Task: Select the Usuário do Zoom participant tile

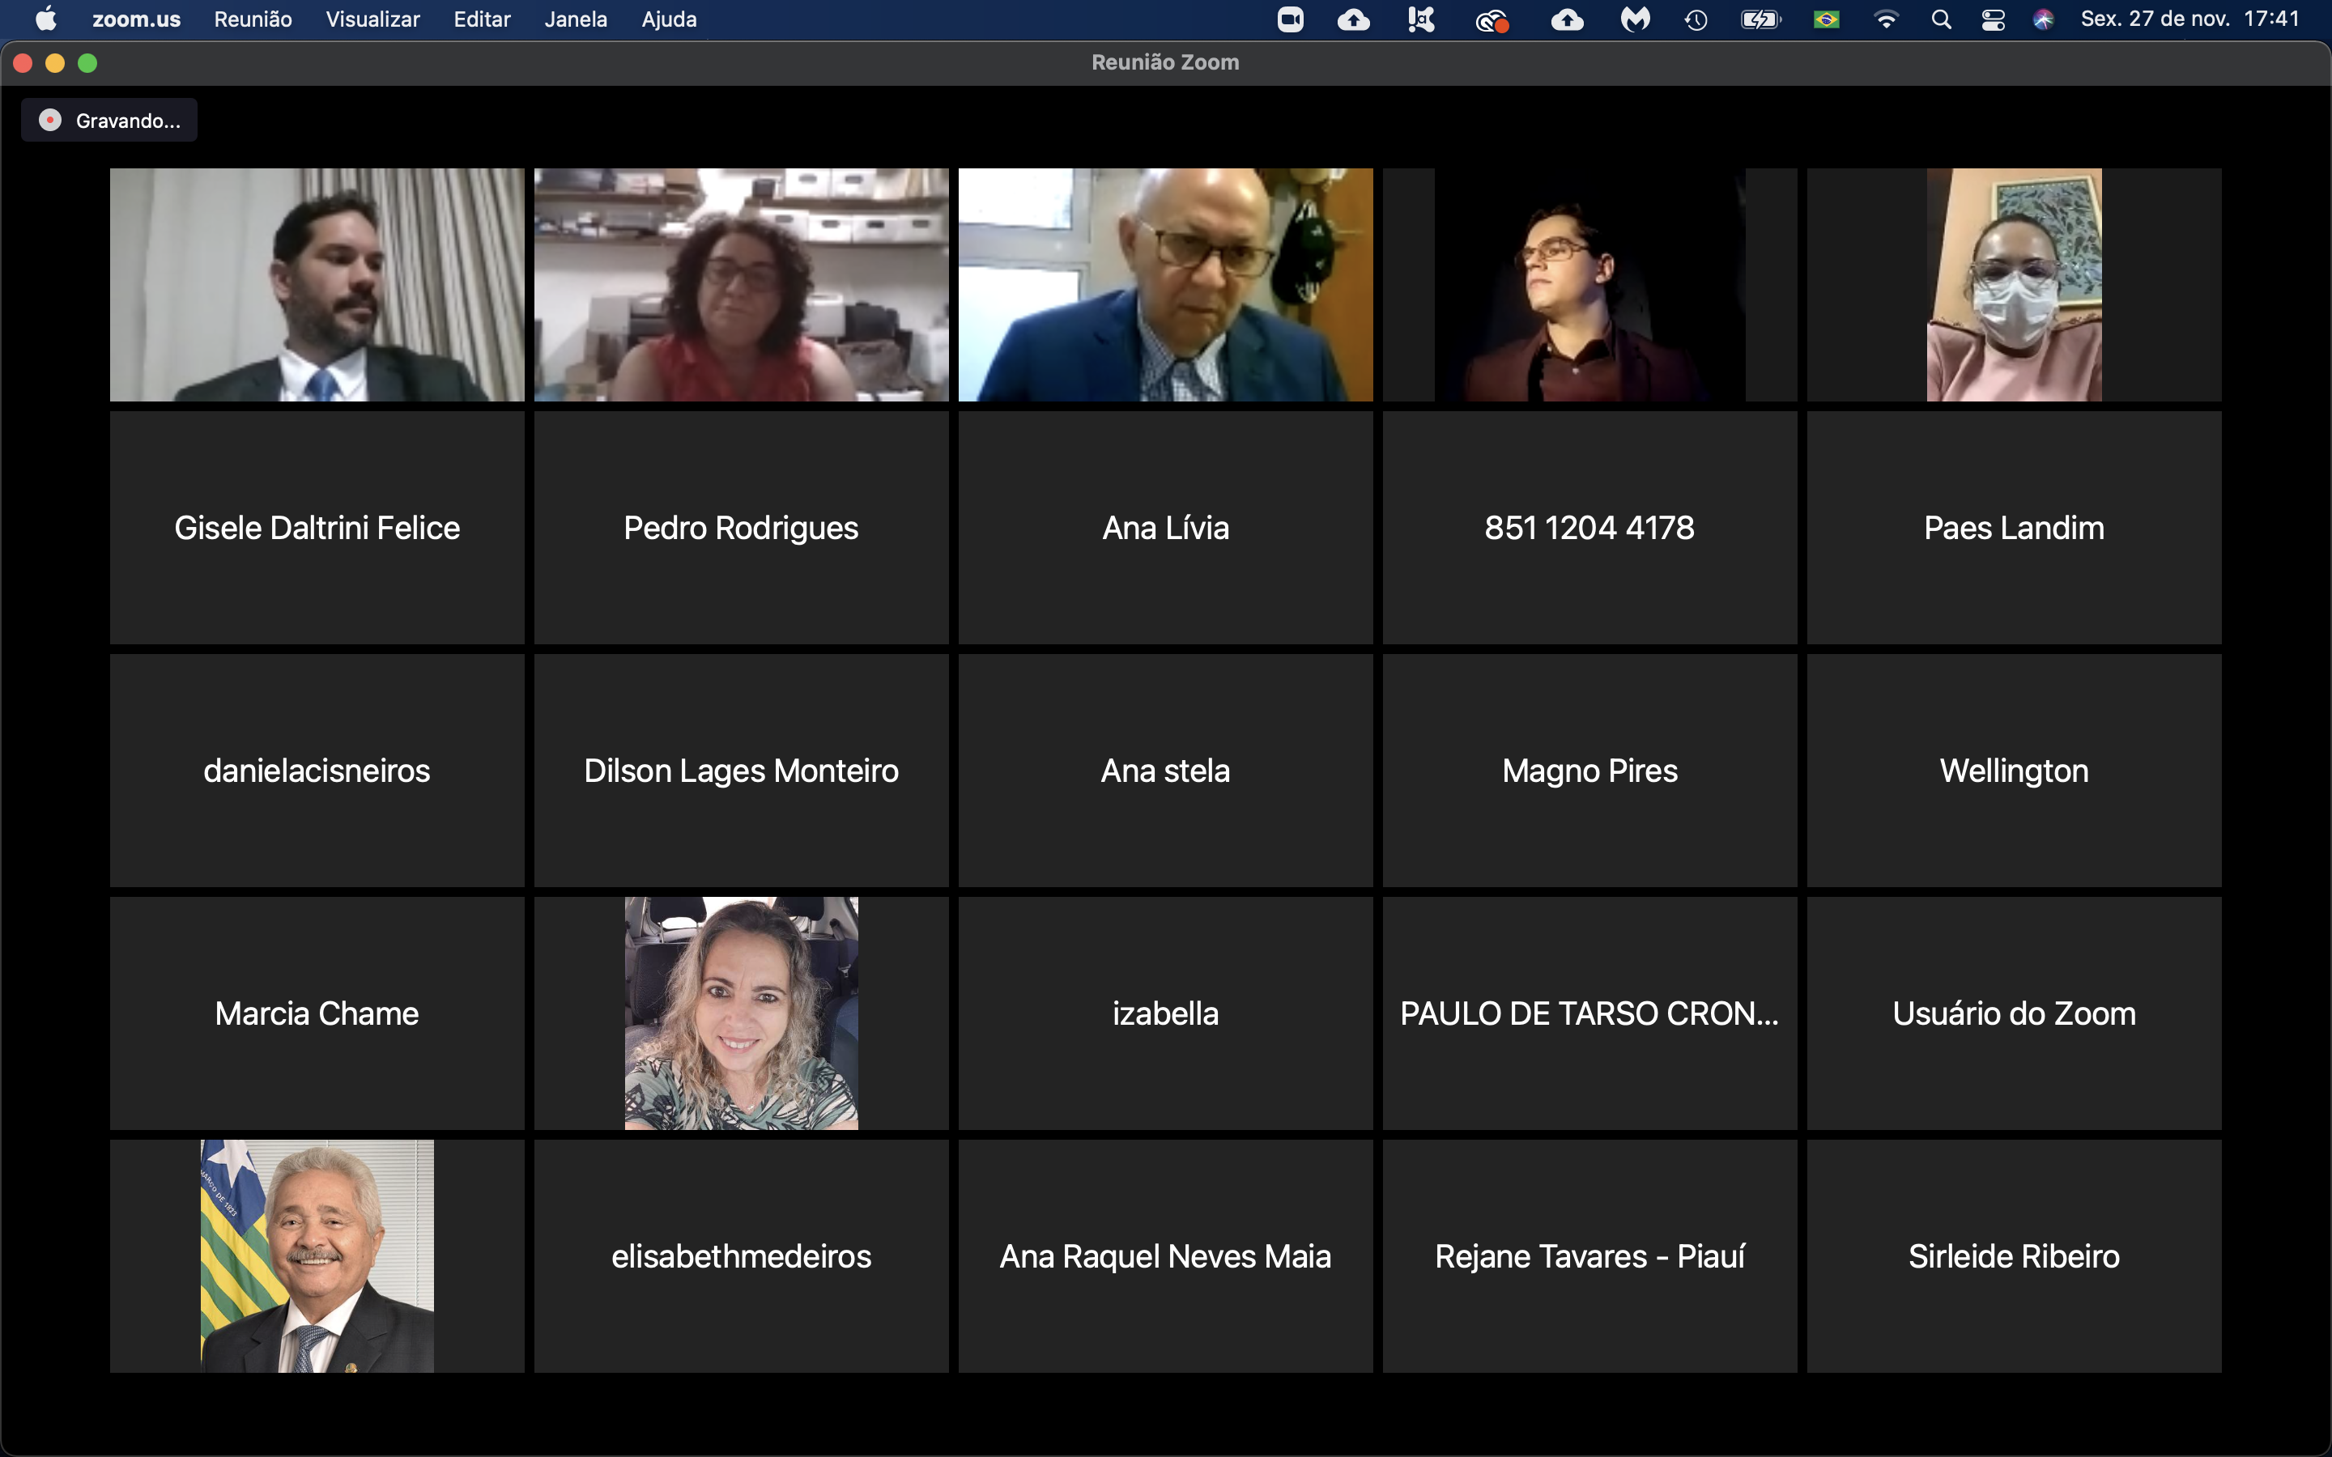Action: (2014, 1013)
